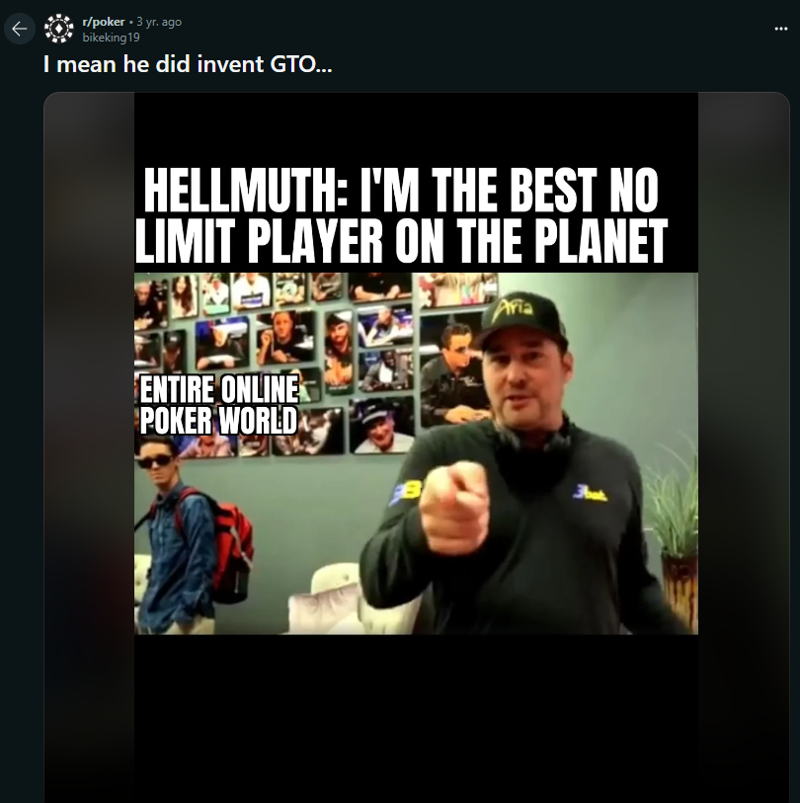Viewport: 800px width, 803px height.
Task: Click the "LIMIT PLAYER ON THE PLANET" caption line
Action: tap(400, 242)
